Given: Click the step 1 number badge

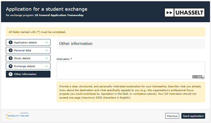Looking at the screenshot, I should tap(11, 42).
